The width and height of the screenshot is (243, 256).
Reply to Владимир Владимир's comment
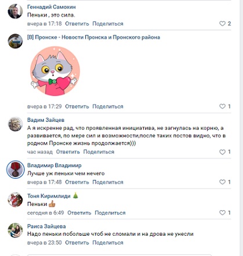click(77, 182)
